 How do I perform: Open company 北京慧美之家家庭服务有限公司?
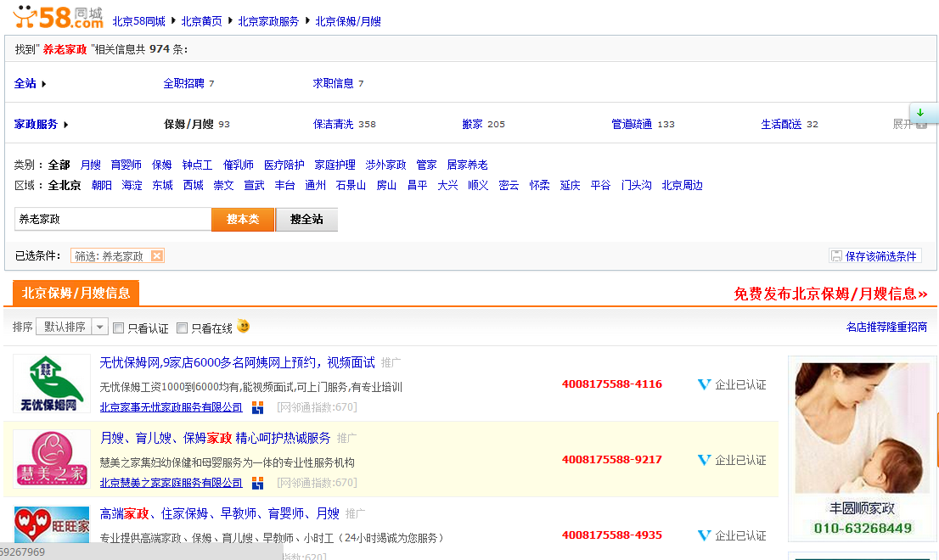tap(171, 483)
